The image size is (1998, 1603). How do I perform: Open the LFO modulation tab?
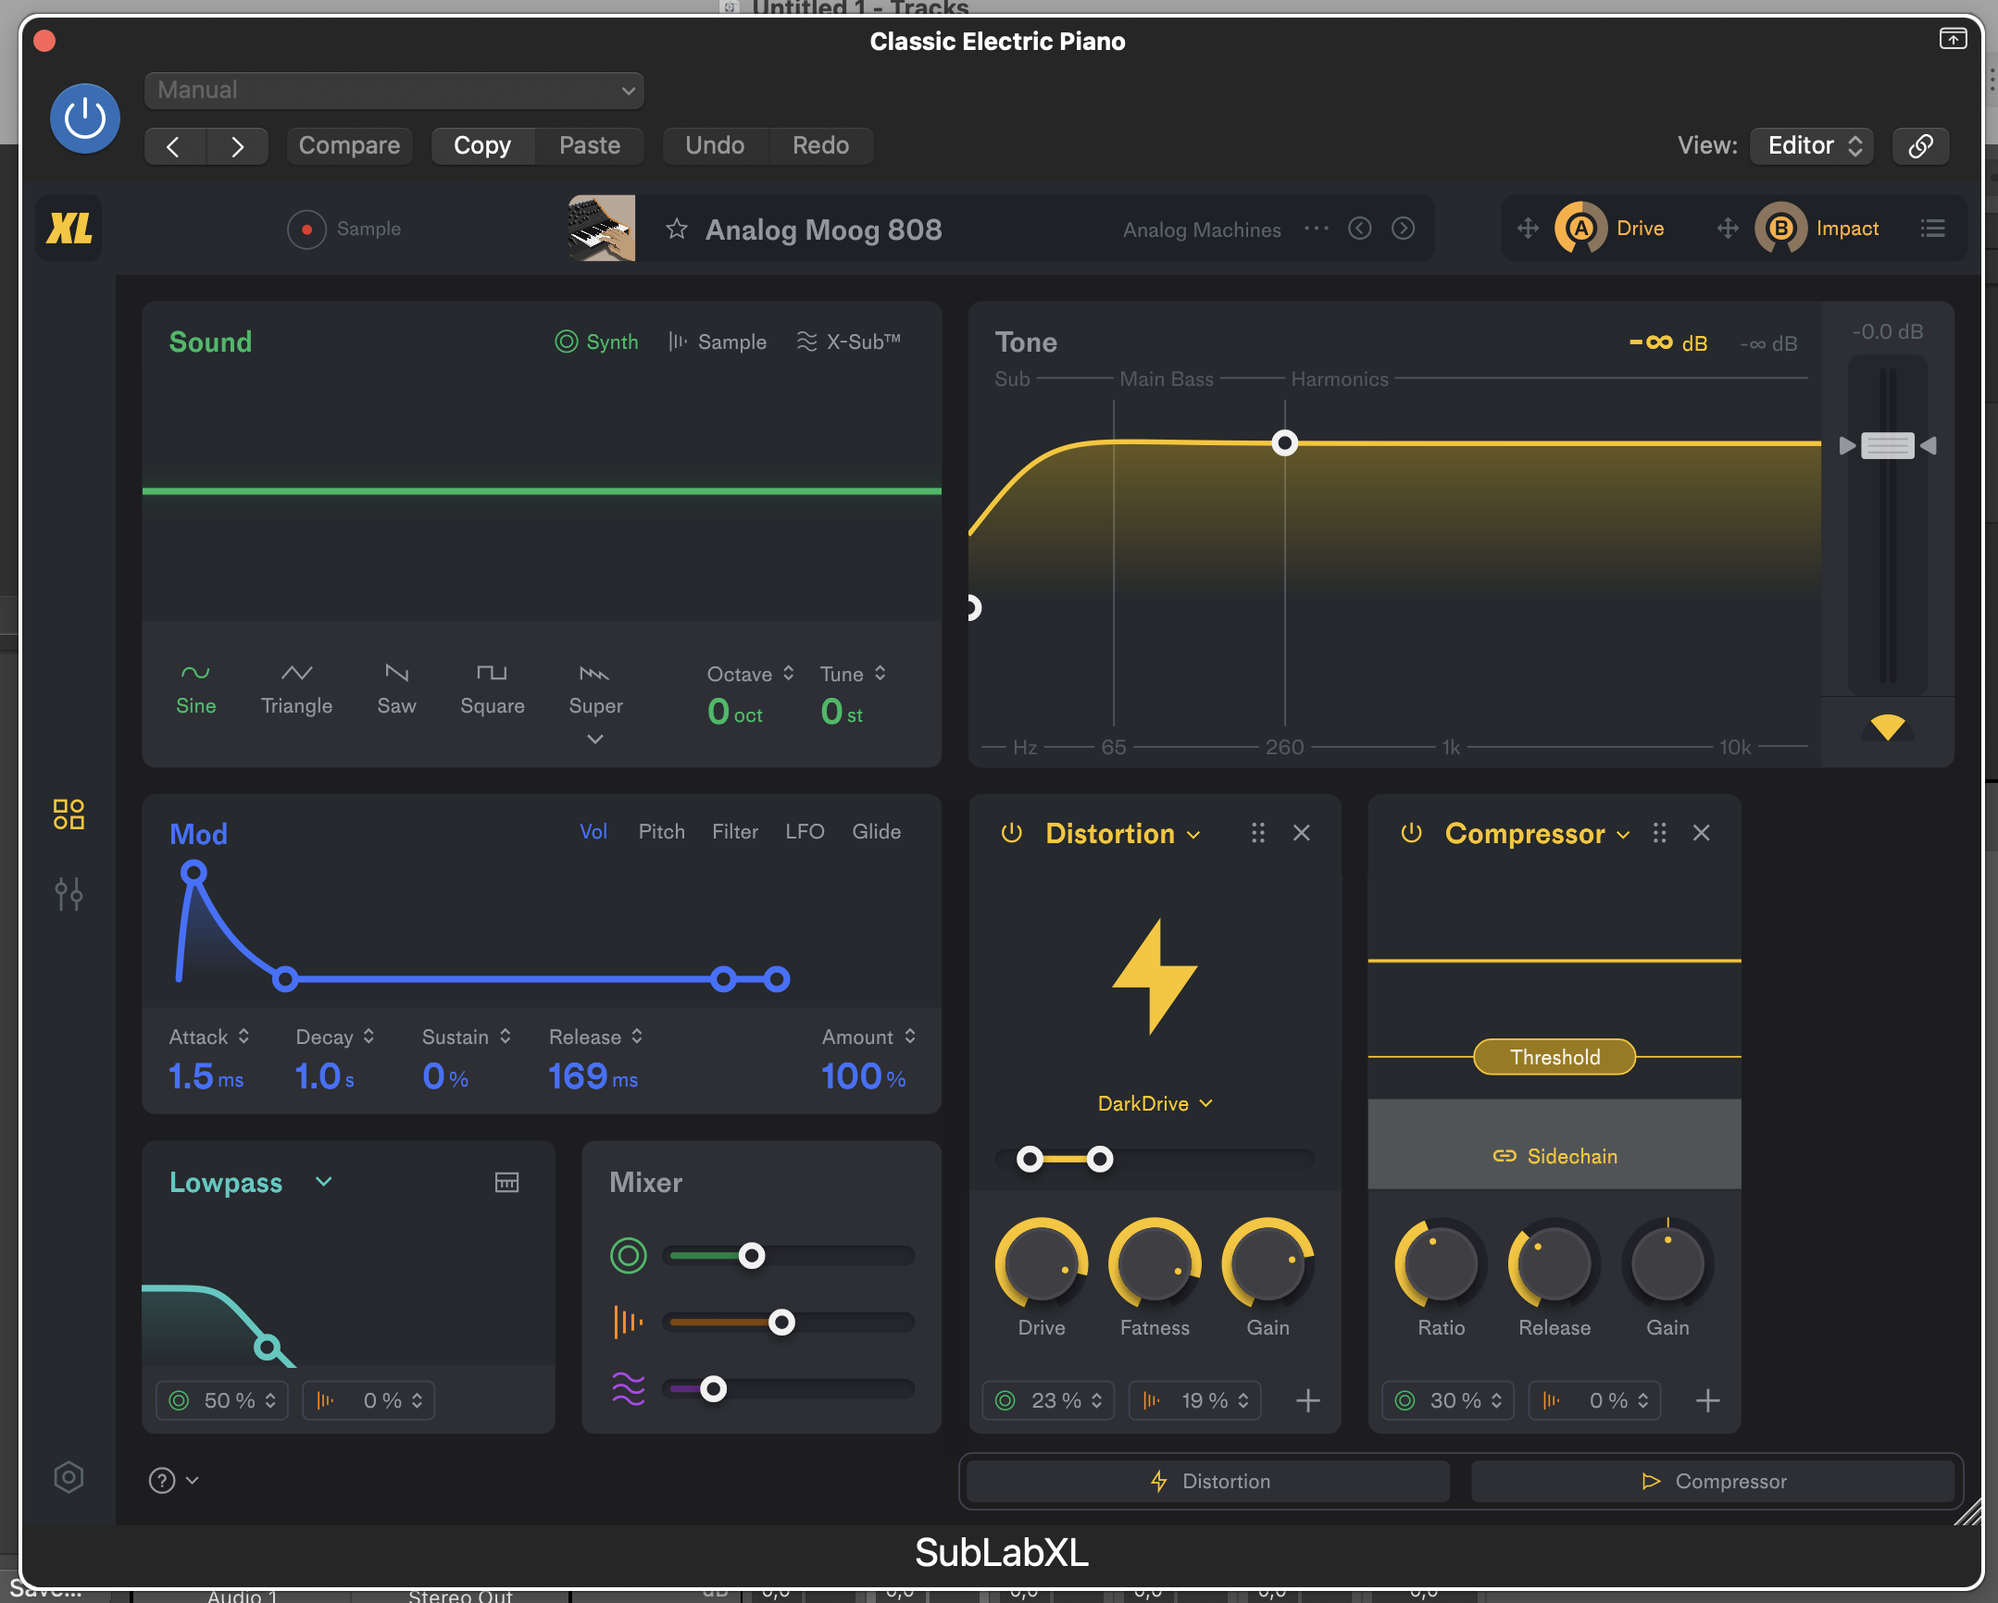coord(805,832)
